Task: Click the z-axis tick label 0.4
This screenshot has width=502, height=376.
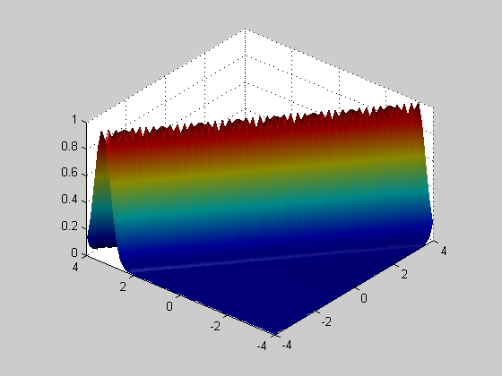Action: pos(70,199)
